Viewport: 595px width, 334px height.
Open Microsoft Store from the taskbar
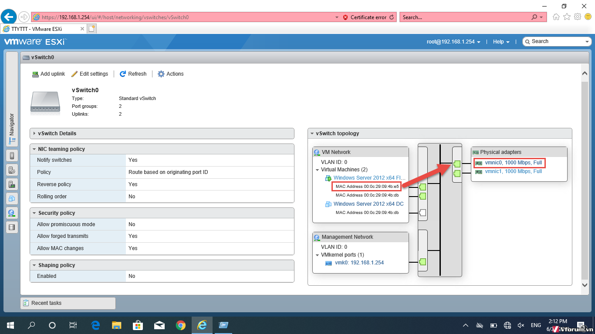click(138, 325)
